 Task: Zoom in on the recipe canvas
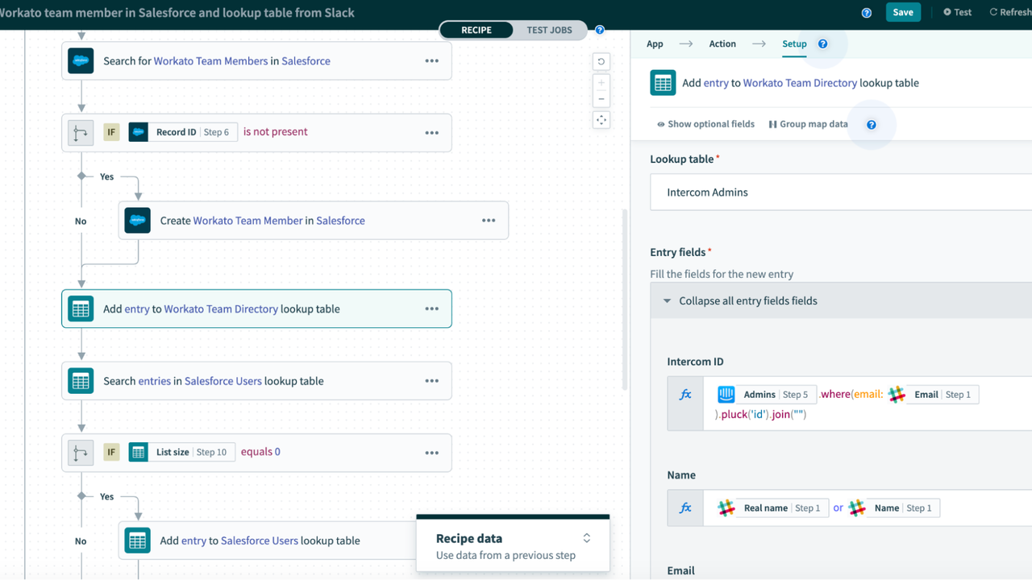(x=601, y=81)
